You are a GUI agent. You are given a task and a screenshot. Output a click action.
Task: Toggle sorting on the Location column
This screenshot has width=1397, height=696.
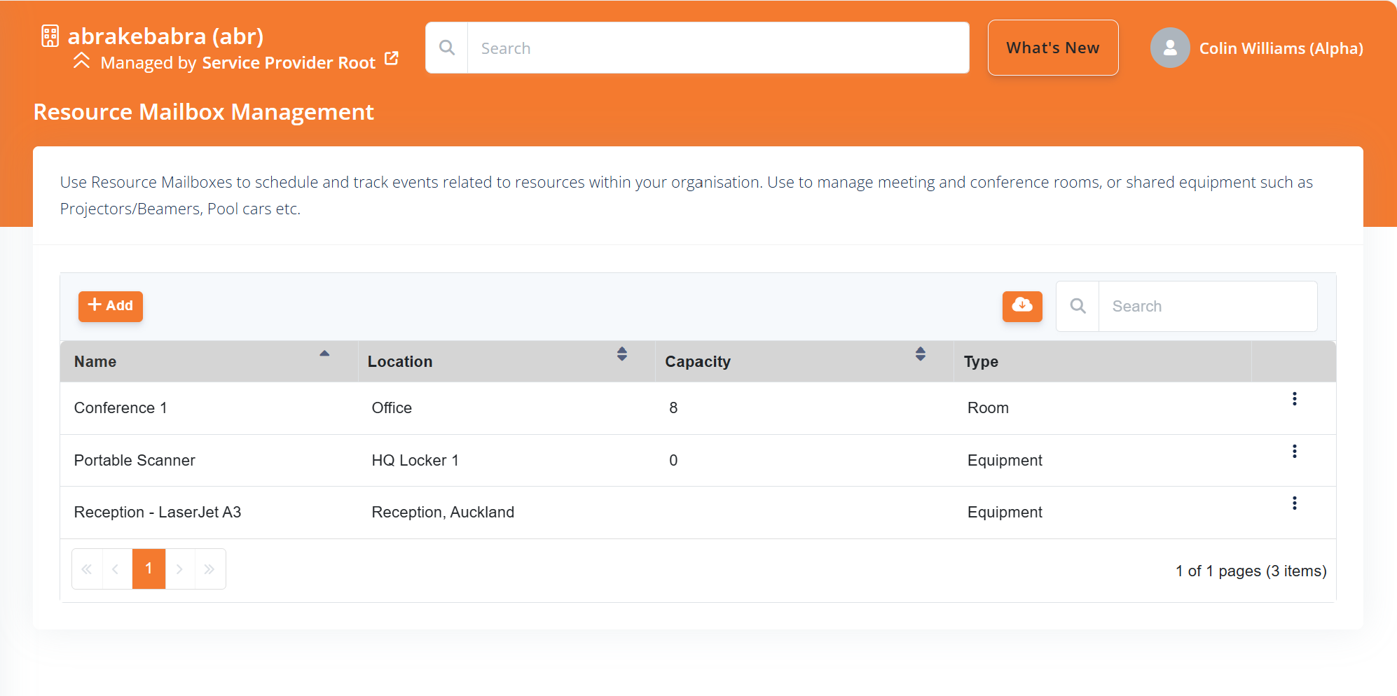[x=622, y=355]
